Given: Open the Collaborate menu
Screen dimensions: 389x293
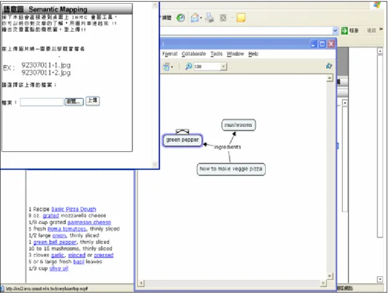Looking at the screenshot, I should pos(194,53).
